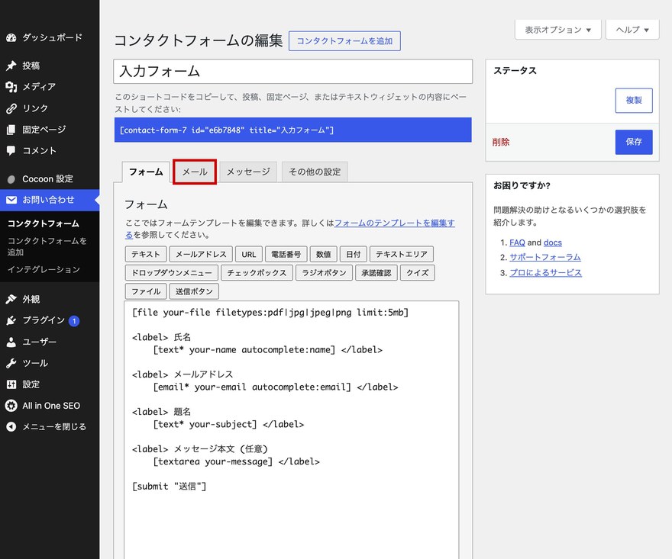Expand the 表示オプション dropdown

pos(558,30)
